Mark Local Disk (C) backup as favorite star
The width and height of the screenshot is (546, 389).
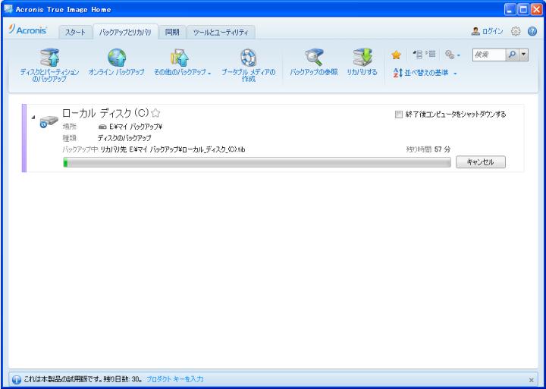coord(155,113)
